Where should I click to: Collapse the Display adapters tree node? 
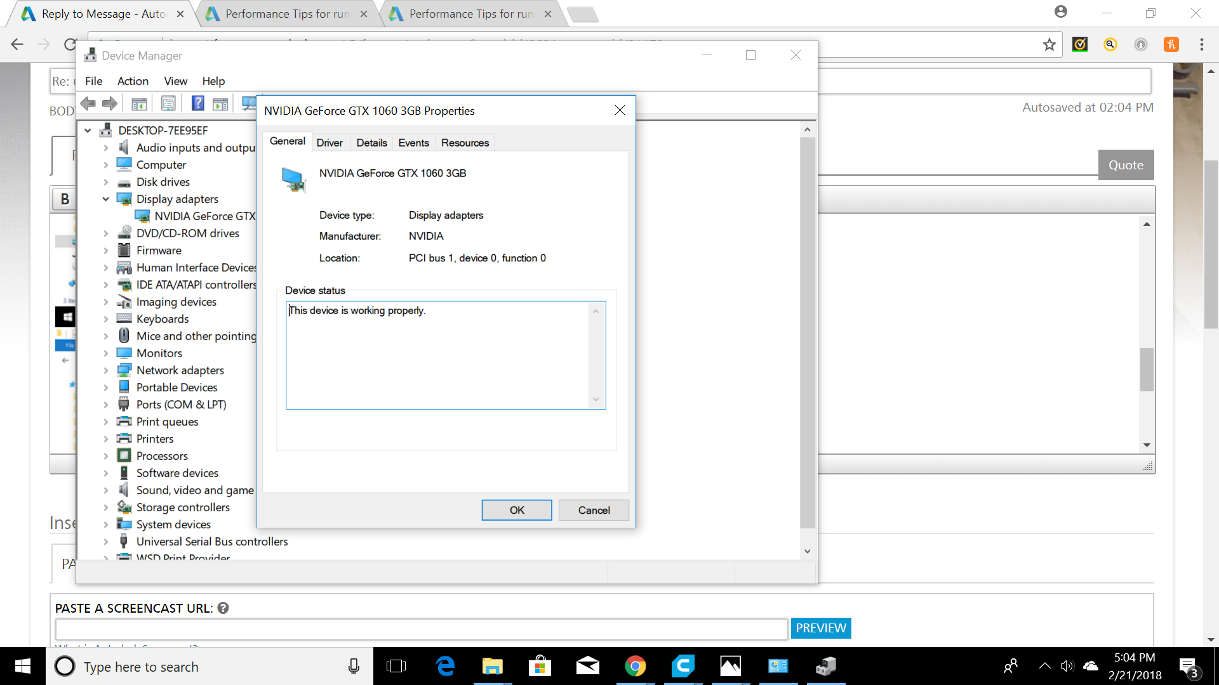click(106, 199)
